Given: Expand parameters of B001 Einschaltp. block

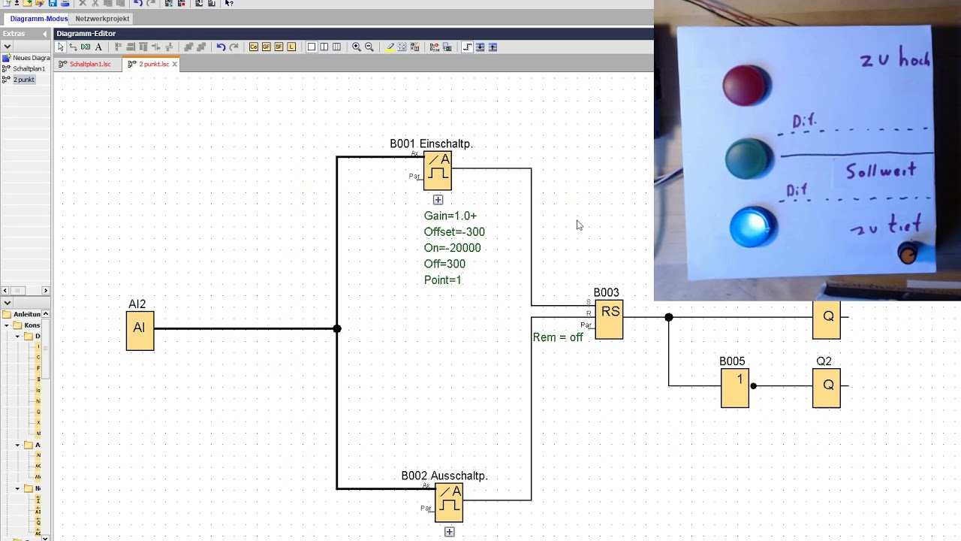Looking at the screenshot, I should coord(438,200).
